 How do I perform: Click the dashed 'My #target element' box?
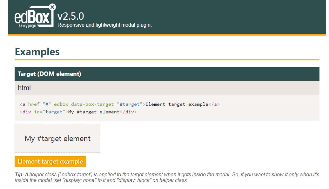[57, 138]
